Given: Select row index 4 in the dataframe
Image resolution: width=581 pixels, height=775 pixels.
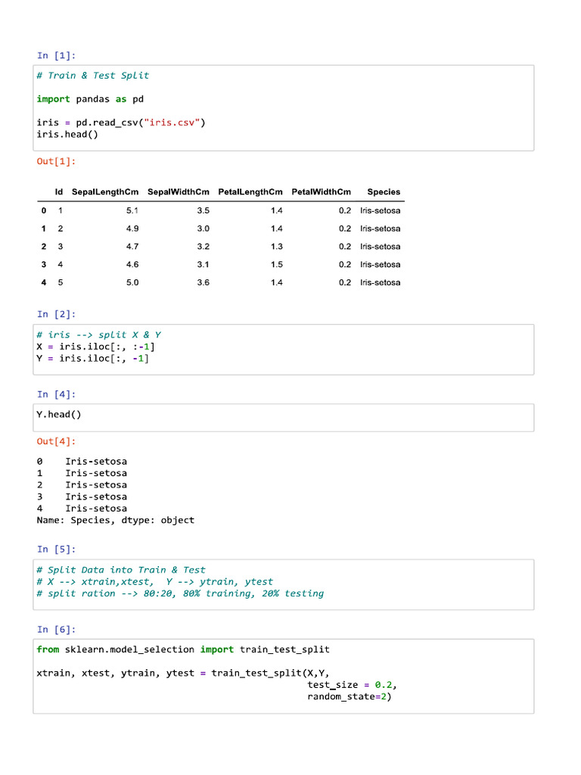Looking at the screenshot, I should [x=44, y=282].
